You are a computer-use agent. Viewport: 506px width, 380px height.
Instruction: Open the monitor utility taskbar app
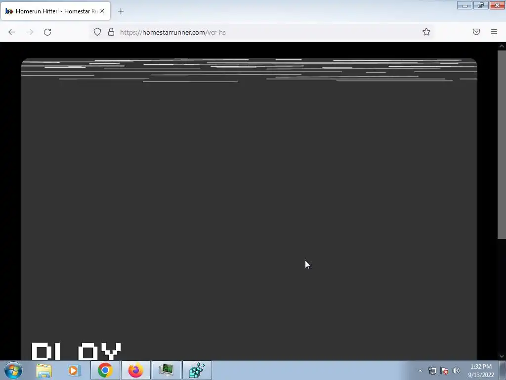[x=167, y=370]
